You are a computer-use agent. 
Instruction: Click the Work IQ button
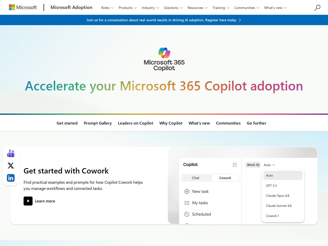pyautogui.click(x=253, y=165)
